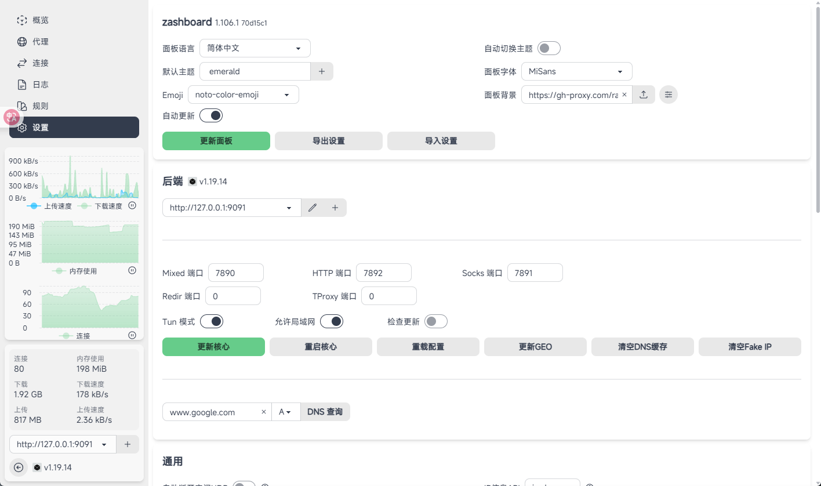Disable the Tun 模式 switch
Screen dimensions: 821x486
[x=212, y=321]
